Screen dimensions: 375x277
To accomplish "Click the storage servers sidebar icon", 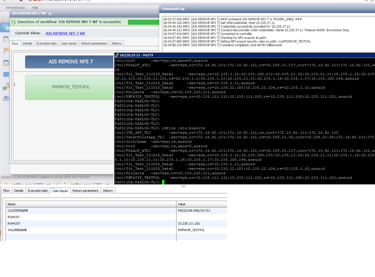I will pyautogui.click(x=6, y=75).
